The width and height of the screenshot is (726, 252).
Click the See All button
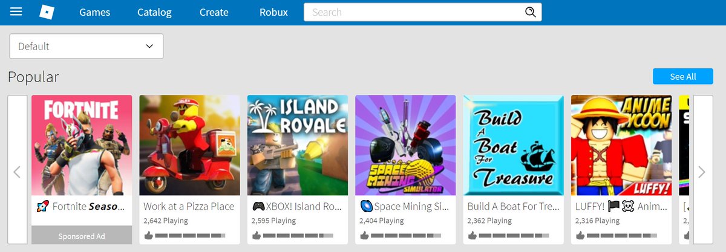[x=683, y=77]
